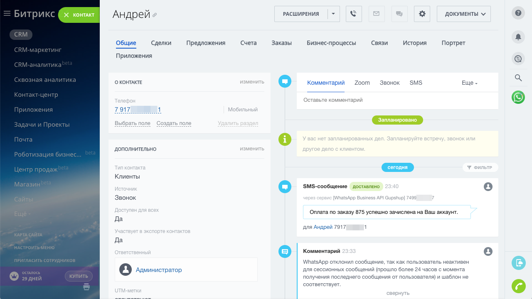Open the green WhatsApp icon
This screenshot has height=299, width=532.
[x=518, y=97]
